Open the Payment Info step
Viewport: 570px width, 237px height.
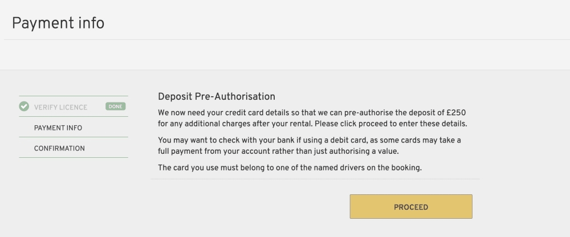coord(58,128)
